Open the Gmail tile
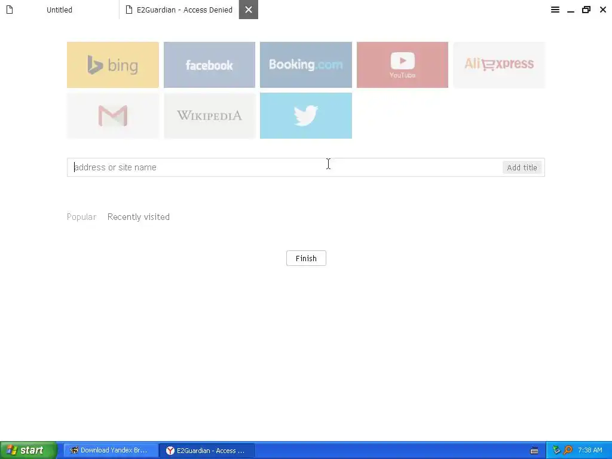The height and width of the screenshot is (459, 612). 113,115
